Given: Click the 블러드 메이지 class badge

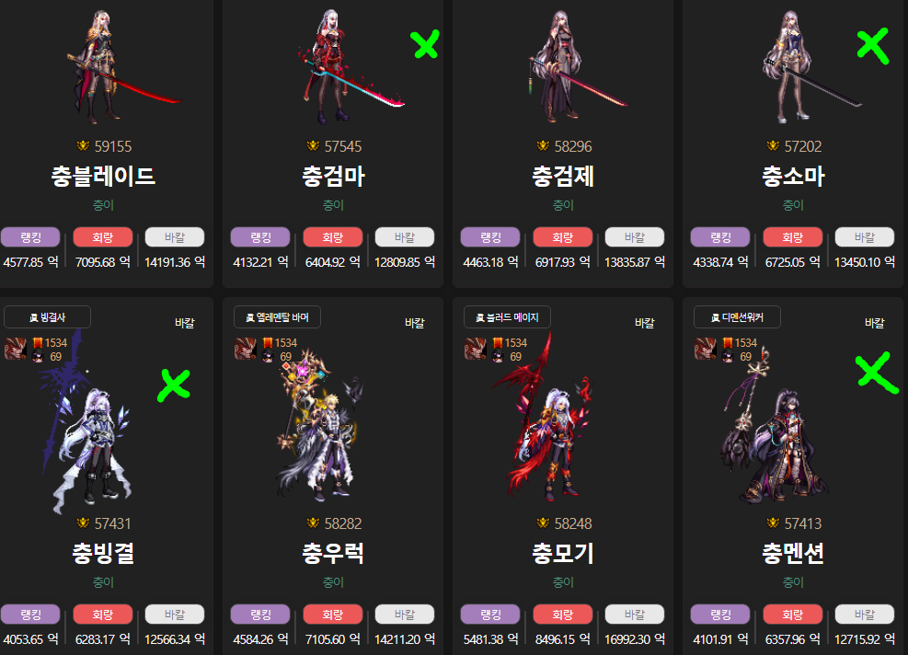Looking at the screenshot, I should click(x=507, y=317).
